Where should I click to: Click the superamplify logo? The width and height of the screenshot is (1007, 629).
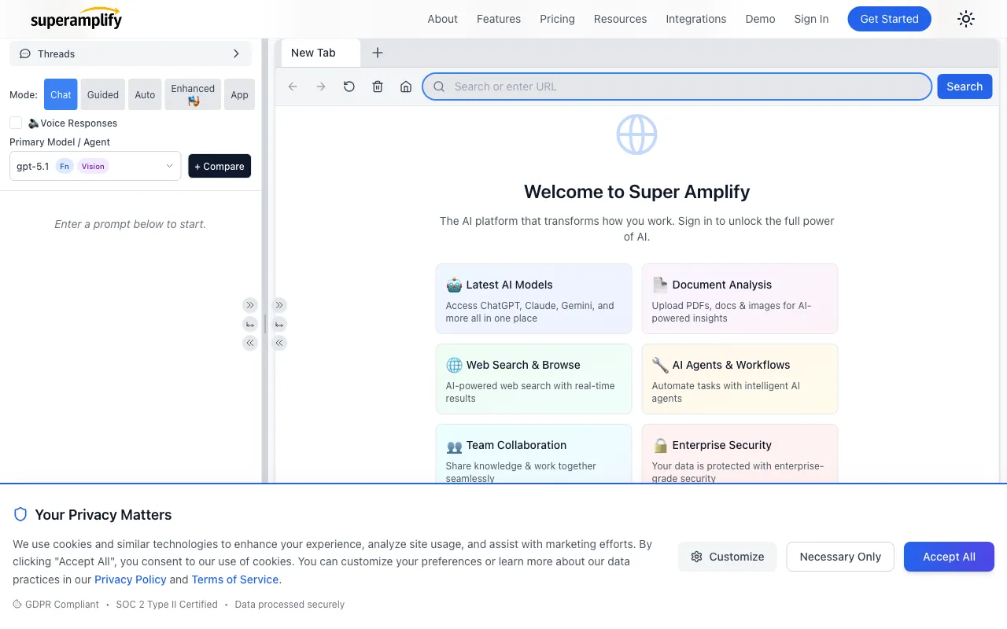76,19
